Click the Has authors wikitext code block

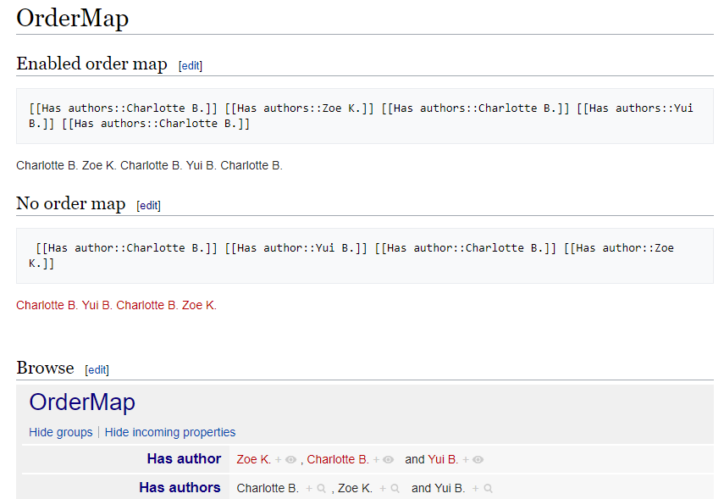point(365,116)
